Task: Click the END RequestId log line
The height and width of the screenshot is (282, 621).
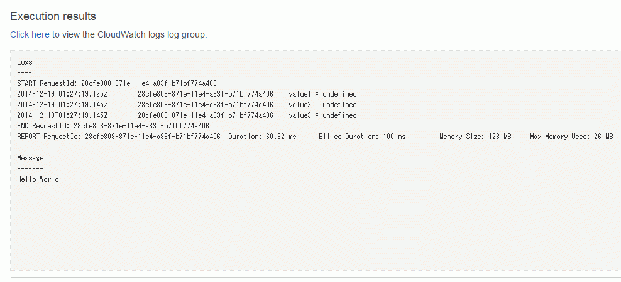Action: tap(113, 126)
